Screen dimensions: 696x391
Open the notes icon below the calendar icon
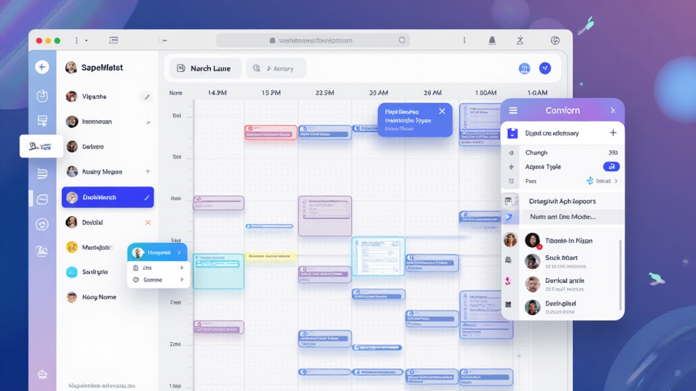click(x=42, y=121)
